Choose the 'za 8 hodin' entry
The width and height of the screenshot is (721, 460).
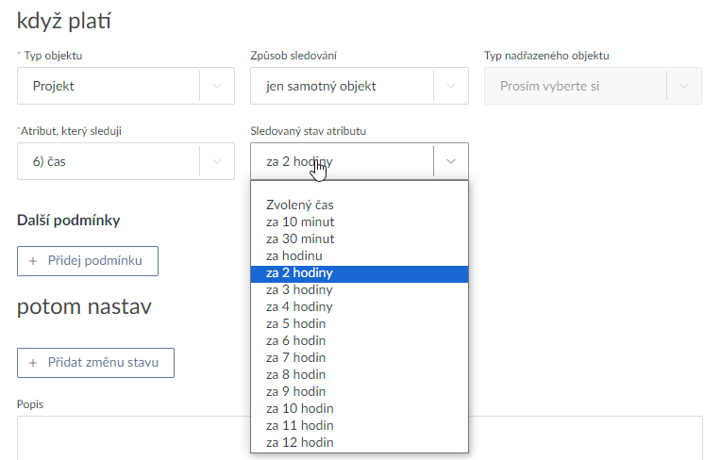(296, 374)
